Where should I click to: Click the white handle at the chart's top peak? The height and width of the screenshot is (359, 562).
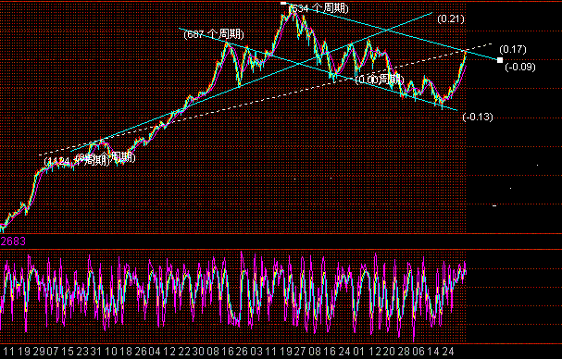[283, 3]
